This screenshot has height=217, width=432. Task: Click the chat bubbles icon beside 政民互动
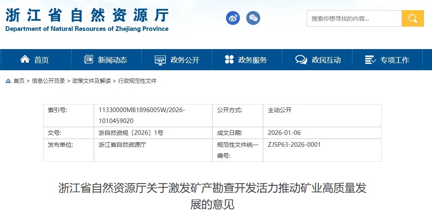[301, 60]
